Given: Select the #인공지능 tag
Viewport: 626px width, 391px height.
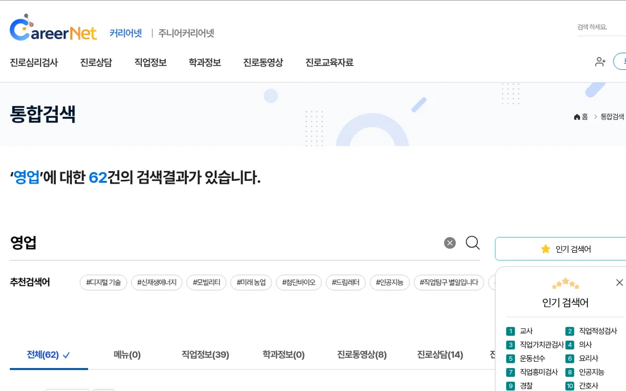Looking at the screenshot, I should tap(390, 283).
